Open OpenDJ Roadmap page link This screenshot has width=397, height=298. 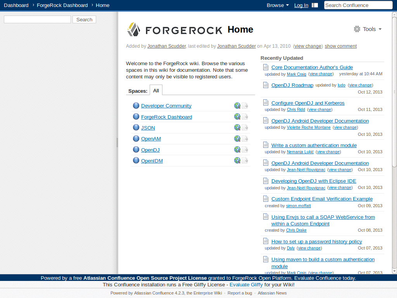(x=292, y=85)
